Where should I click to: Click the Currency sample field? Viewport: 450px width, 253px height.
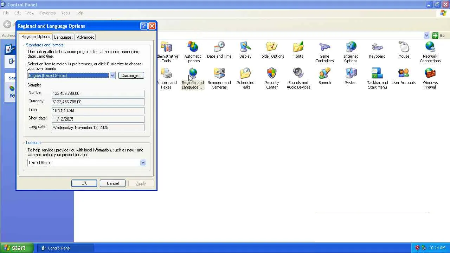pyautogui.click(x=98, y=102)
